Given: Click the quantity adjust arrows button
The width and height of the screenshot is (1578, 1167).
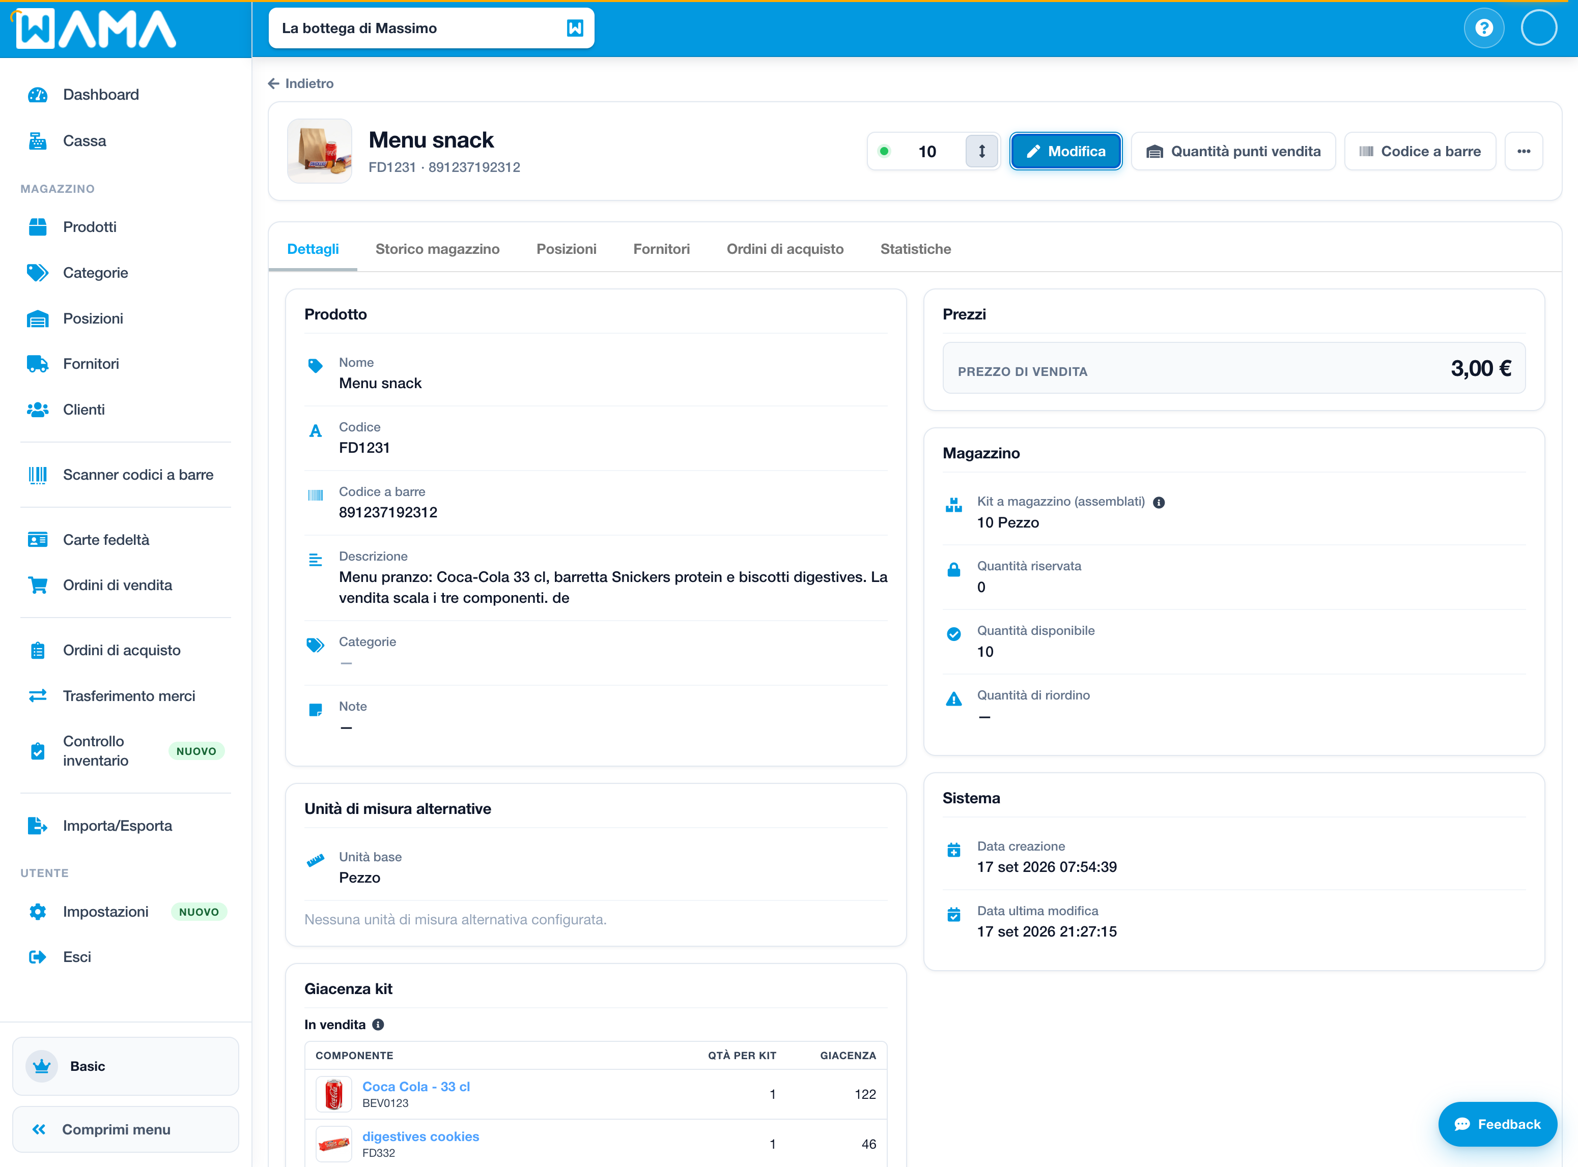Looking at the screenshot, I should [981, 151].
